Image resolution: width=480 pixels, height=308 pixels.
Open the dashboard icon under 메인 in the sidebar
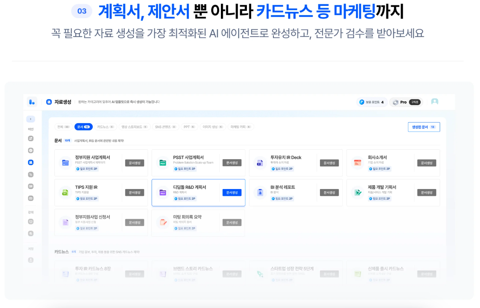click(x=31, y=138)
